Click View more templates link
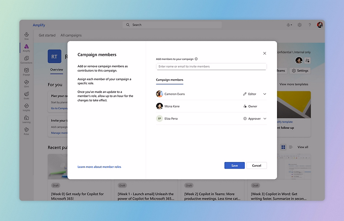This screenshot has height=221, width=344. (x=294, y=84)
